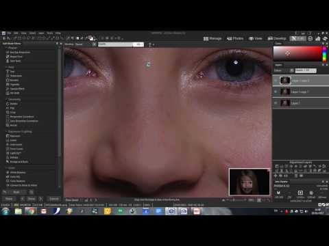Open the Watermark tool
This screenshot has width=329, height=246.
pos(14,76)
